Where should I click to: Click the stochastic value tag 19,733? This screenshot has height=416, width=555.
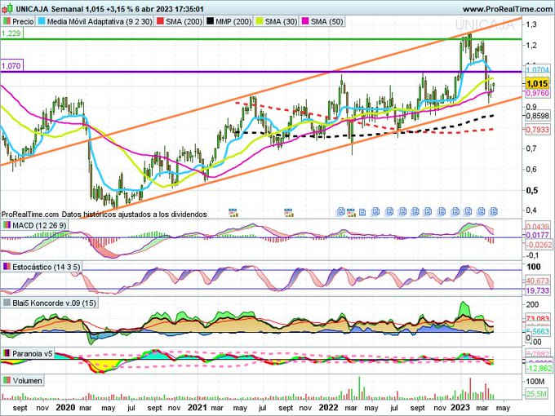tap(537, 290)
